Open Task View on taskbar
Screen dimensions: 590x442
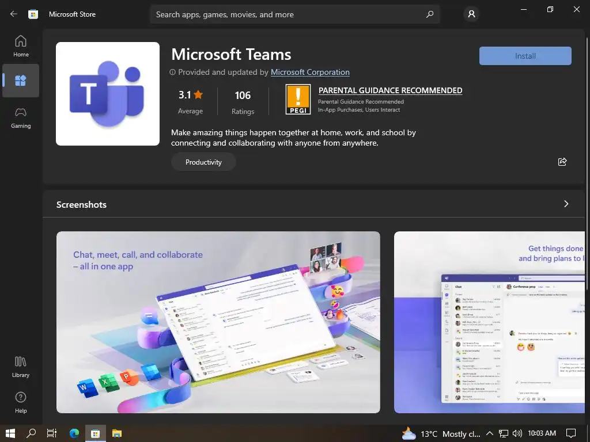point(52,433)
